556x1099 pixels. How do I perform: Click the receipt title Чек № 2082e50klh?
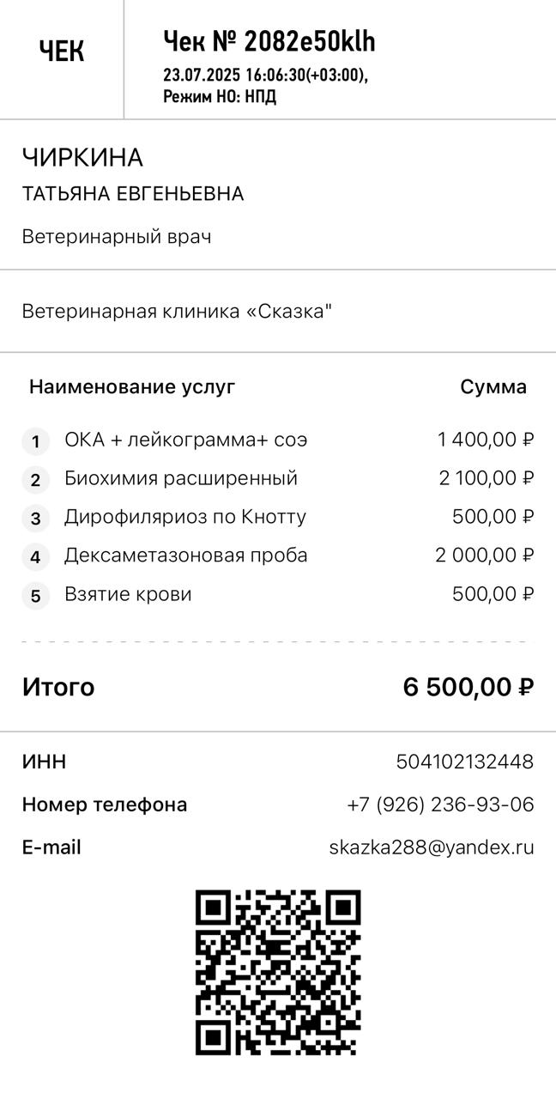click(269, 41)
